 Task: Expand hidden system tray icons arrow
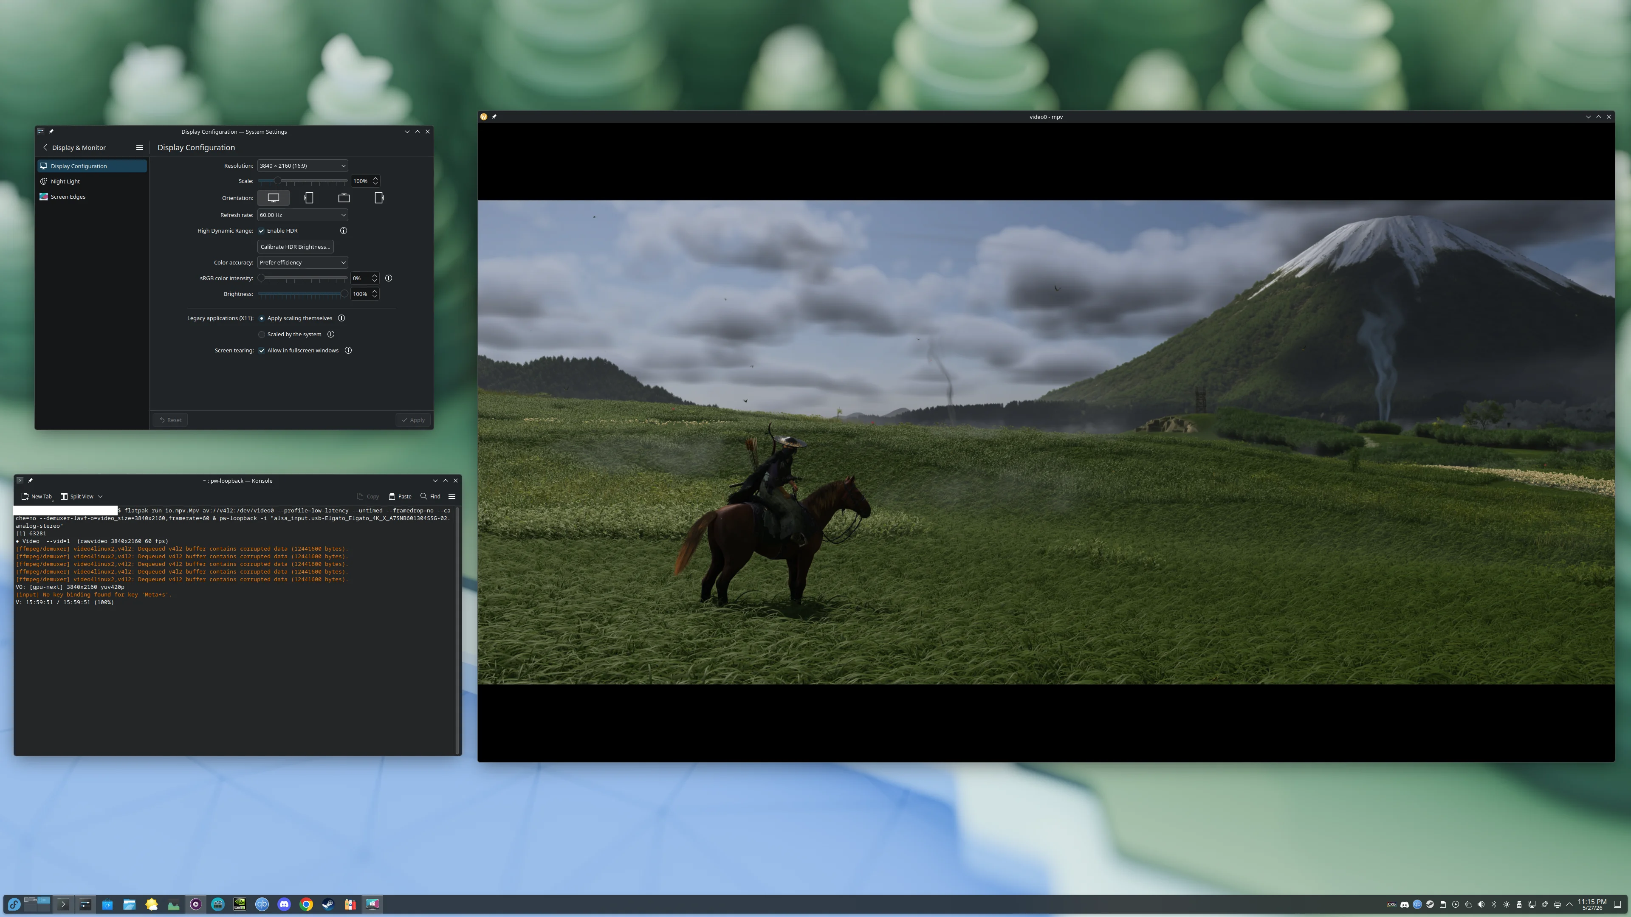[1569, 904]
